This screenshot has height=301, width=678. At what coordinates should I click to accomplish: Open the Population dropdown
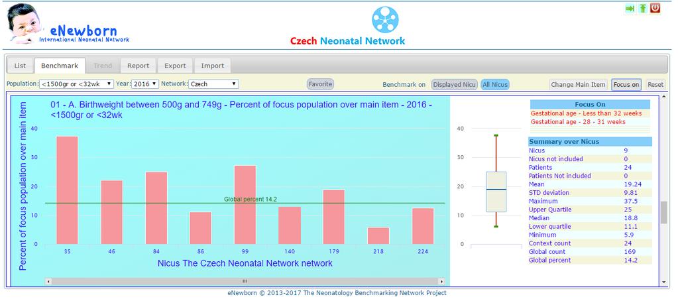[76, 84]
